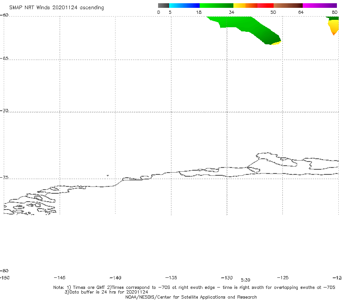The width and height of the screenshot is (342, 300).
Task: Click the 5:39 swath time label
Action: (245, 280)
